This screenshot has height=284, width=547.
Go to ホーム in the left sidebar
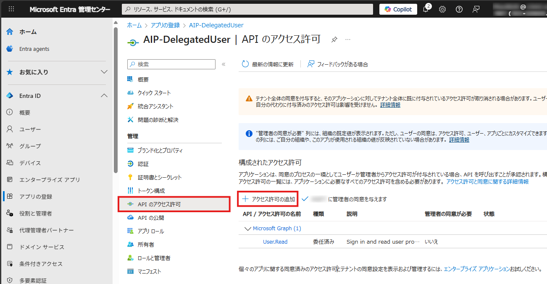28,32
